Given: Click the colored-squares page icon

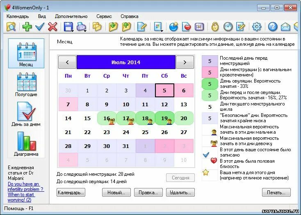Looking at the screenshot, I should click(157, 27).
